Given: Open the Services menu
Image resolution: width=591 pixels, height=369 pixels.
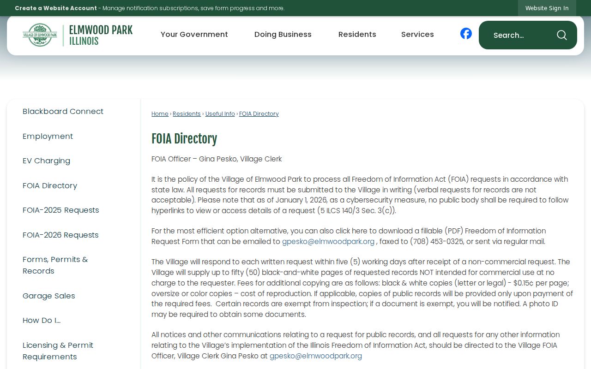Looking at the screenshot, I should [417, 35].
